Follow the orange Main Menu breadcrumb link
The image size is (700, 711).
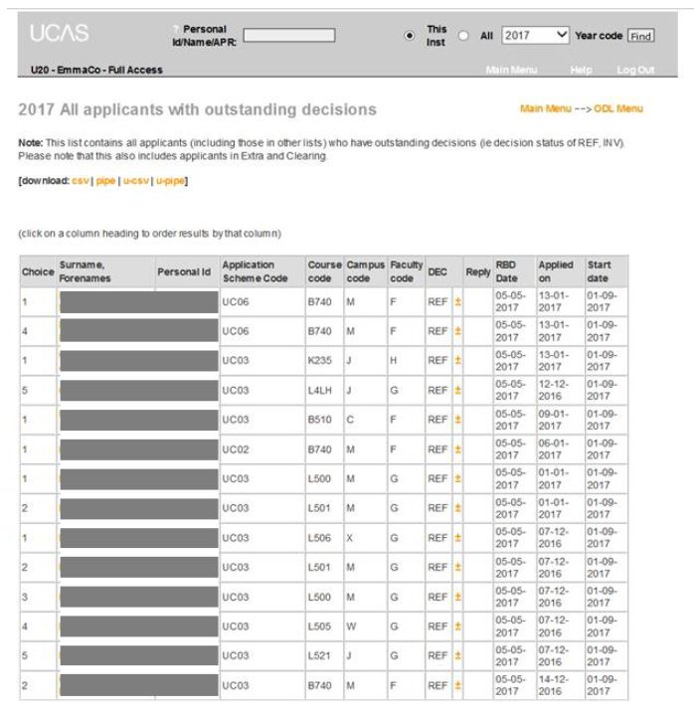click(546, 108)
